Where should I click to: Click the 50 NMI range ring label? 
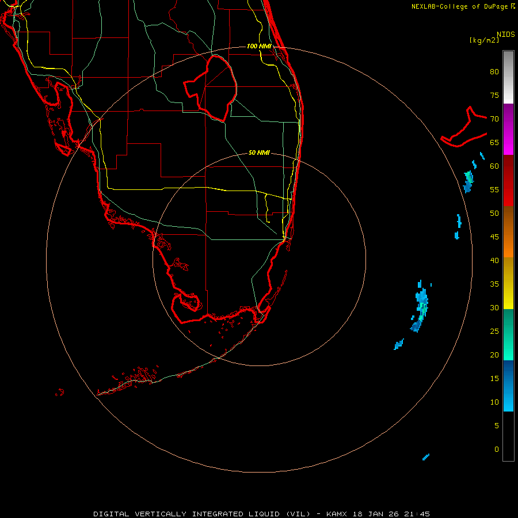259,153
